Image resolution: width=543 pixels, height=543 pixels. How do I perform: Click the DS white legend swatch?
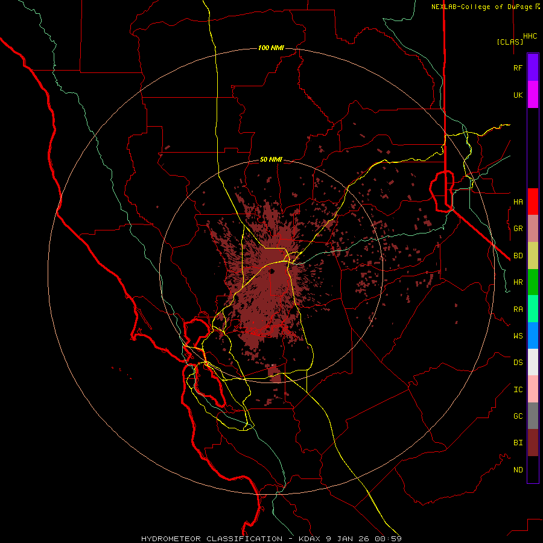(x=533, y=362)
